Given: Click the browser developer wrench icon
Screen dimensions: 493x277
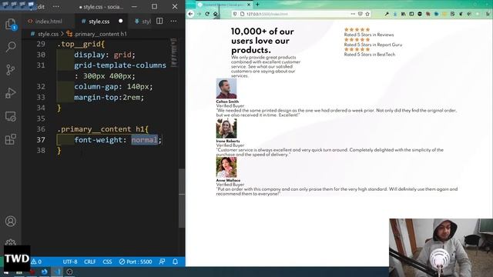Looking at the screenshot, I should [x=387, y=14].
